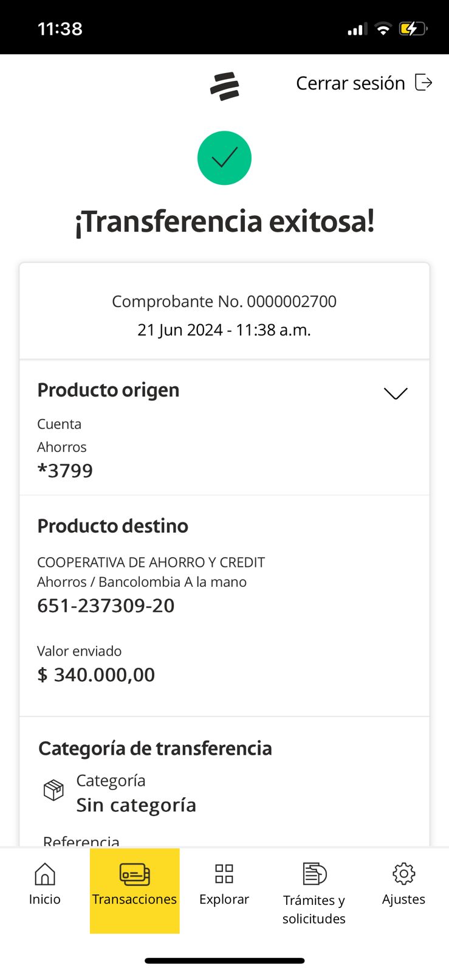Tap the Comprobante No. 0000002700 text
Screen dimensions: 449x973
pos(224,302)
